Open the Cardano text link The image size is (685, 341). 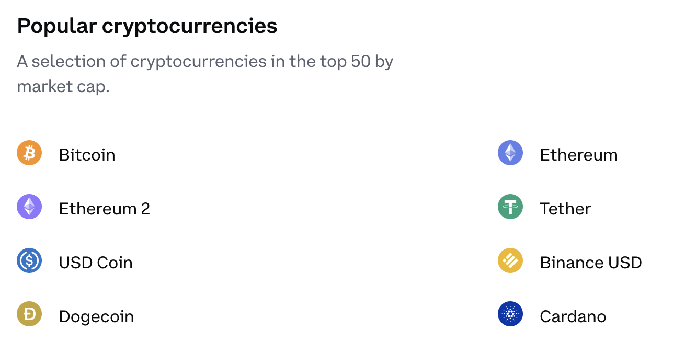[x=573, y=316]
